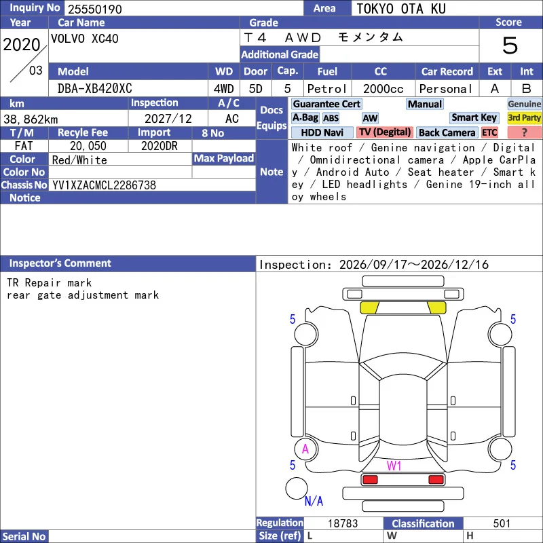Screen dimensions: 543x543
Task: Click the W1 mark on car diagram
Action: (394, 466)
